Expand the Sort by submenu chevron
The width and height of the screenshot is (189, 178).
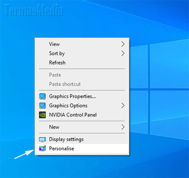pyautogui.click(x=123, y=53)
